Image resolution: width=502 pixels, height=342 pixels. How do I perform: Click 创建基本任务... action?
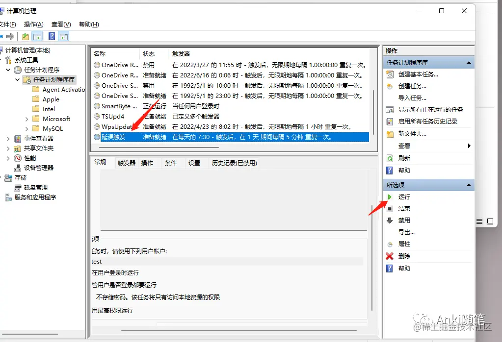click(418, 74)
